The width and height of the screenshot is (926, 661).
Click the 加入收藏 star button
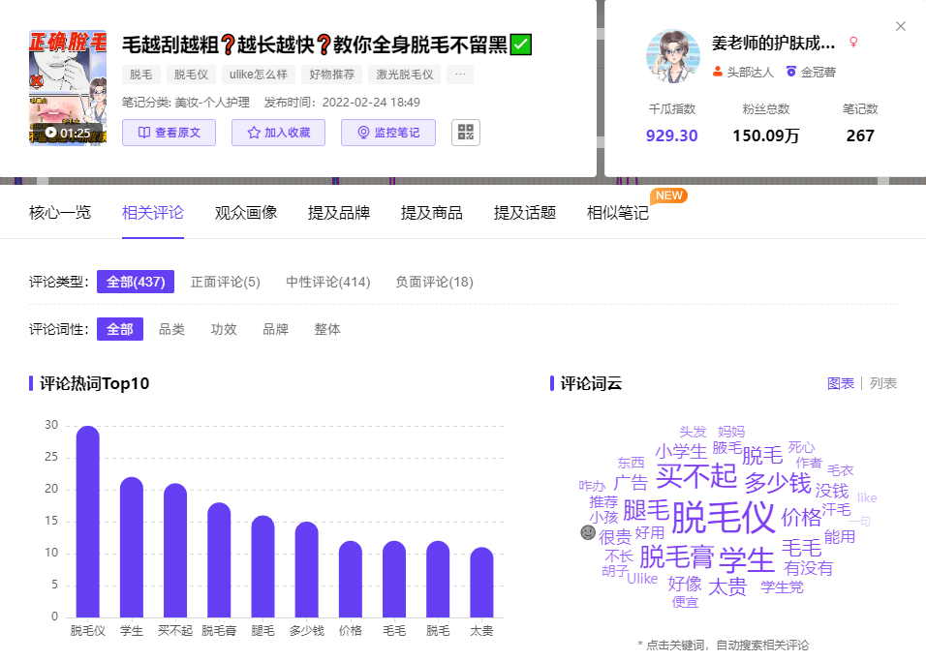[278, 133]
